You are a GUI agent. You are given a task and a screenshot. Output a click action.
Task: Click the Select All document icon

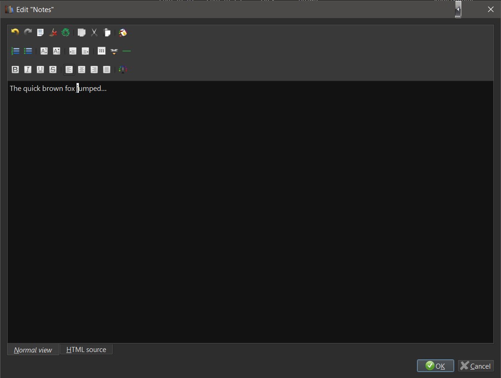40,32
